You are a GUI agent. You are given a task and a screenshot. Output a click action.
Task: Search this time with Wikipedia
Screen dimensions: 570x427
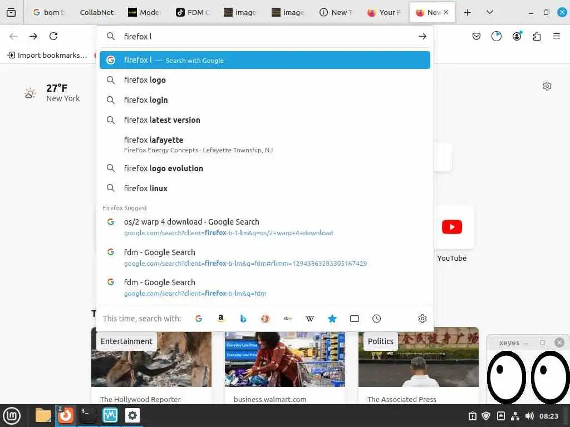click(309, 319)
